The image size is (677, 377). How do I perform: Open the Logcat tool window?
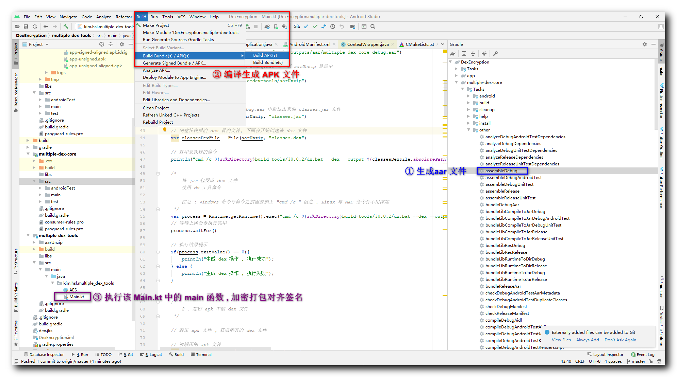[151, 355]
